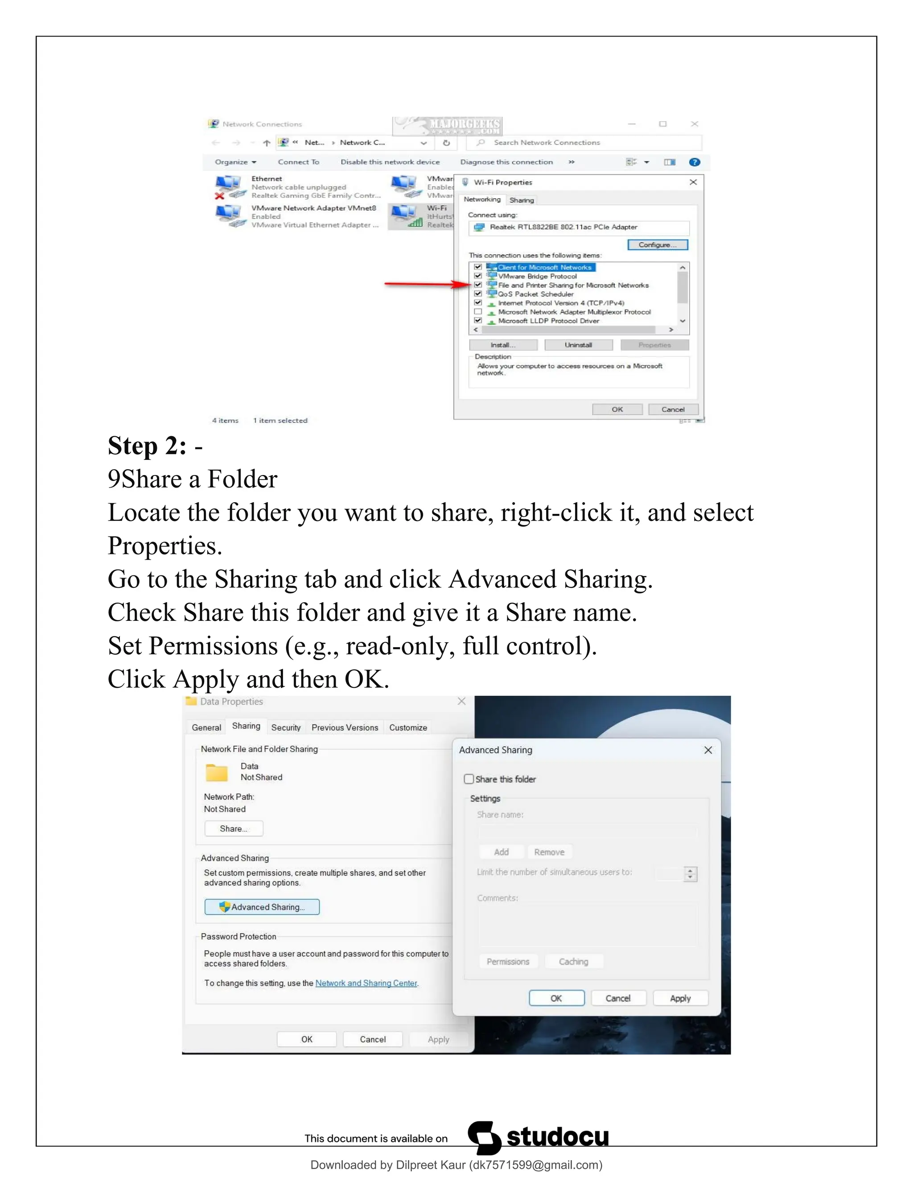
Task: Click the simultaneous users limit stepper
Action: click(690, 873)
